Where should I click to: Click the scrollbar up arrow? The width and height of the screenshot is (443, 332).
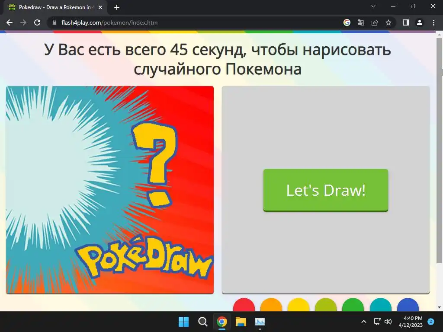click(x=439, y=35)
